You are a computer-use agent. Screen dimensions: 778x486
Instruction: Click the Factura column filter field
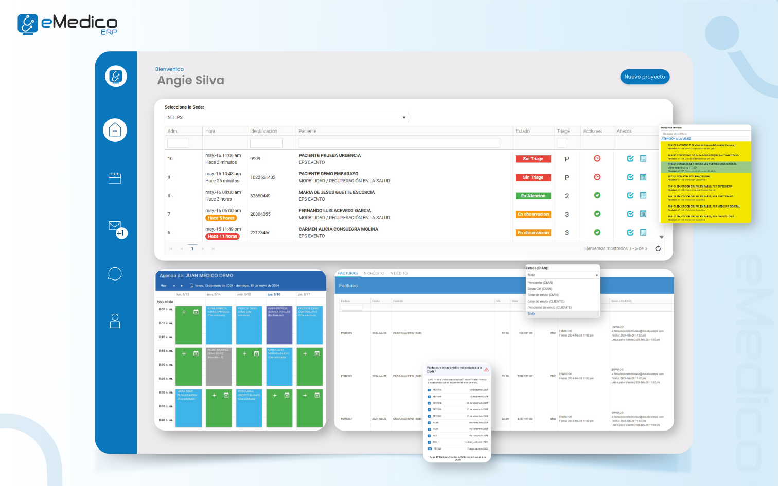coord(351,308)
